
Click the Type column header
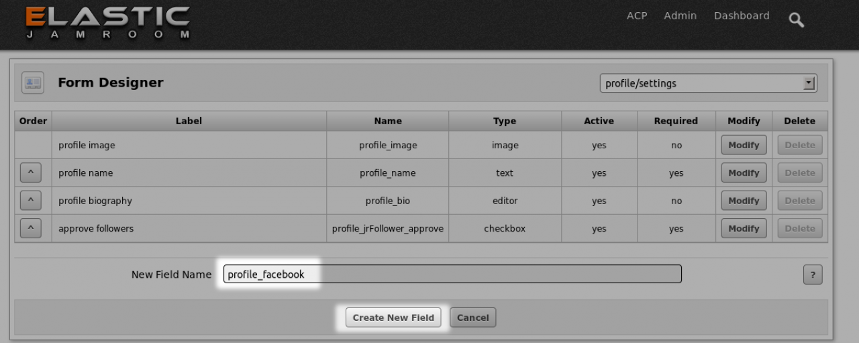505,121
